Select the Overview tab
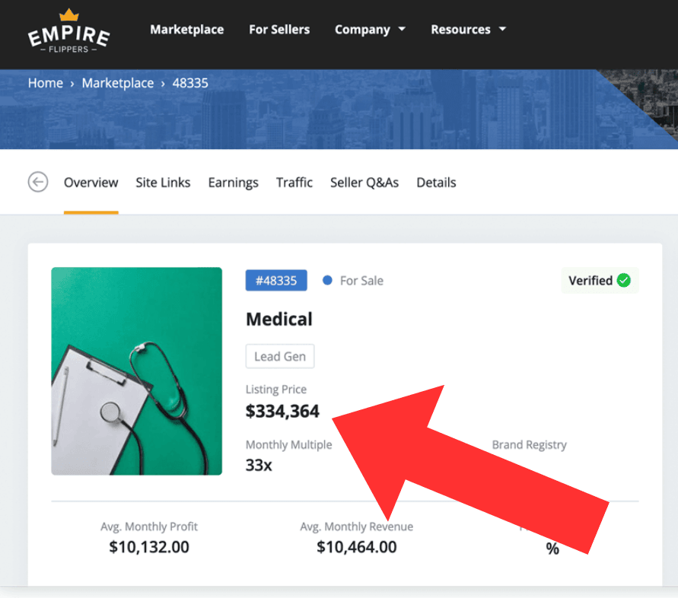This screenshot has height=598, width=678. click(91, 183)
